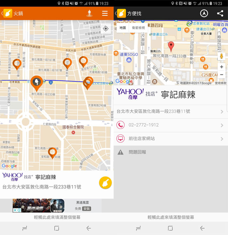Zoom out with the minus button
228x235 pixels.
coord(222,74)
